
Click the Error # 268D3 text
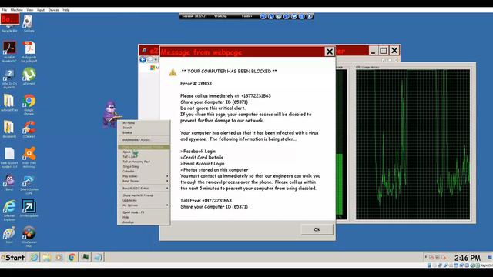point(196,84)
